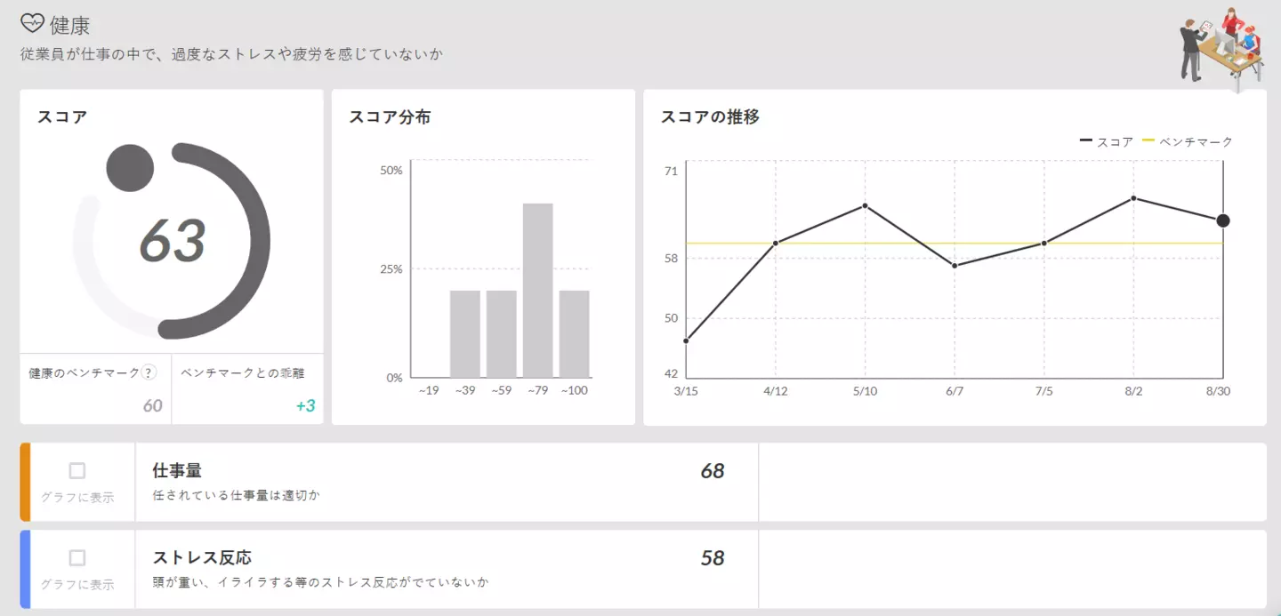Select the 5/10 point on the score line
This screenshot has width=1281, height=616.
click(x=865, y=205)
